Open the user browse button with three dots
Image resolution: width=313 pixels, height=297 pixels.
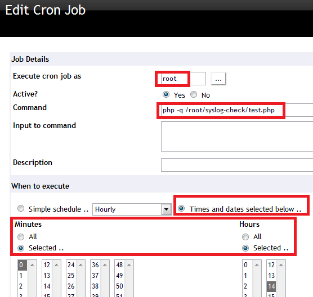point(218,79)
